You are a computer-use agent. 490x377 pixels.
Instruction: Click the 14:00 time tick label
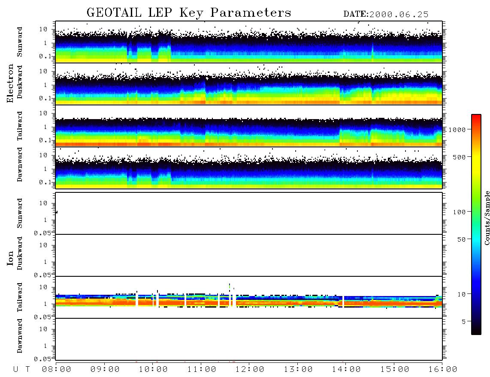tap(346, 370)
